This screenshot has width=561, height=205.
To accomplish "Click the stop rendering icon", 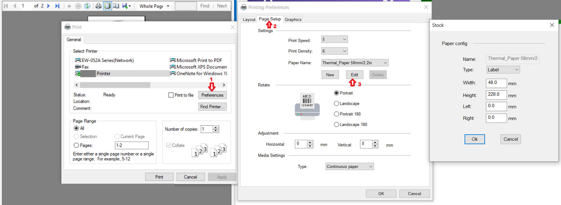I will [78, 6].
